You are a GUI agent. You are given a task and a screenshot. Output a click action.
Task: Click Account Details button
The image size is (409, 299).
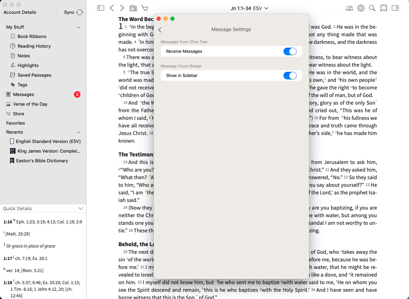pyautogui.click(x=20, y=12)
